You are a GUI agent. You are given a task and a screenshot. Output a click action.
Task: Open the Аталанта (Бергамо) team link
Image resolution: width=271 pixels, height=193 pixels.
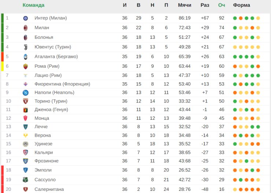[56, 57]
